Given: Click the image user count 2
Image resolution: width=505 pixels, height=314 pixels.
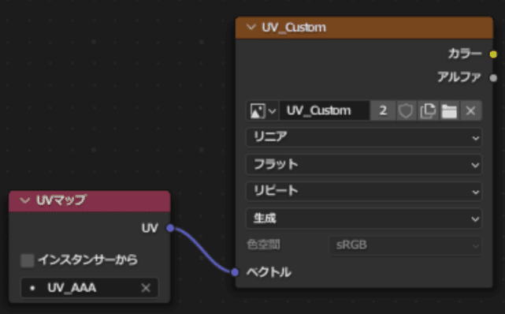Looking at the screenshot, I should pos(383,111).
